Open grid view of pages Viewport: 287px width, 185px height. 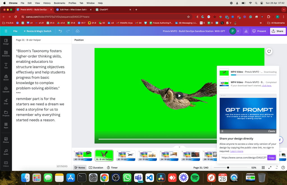coord(263,167)
